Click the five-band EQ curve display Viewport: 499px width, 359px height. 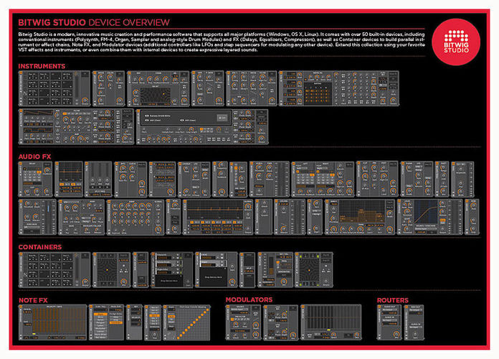[x=216, y=210]
